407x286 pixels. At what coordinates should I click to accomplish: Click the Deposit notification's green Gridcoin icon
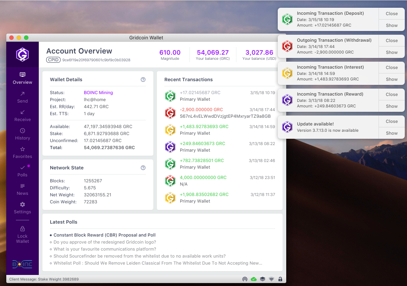click(x=287, y=19)
